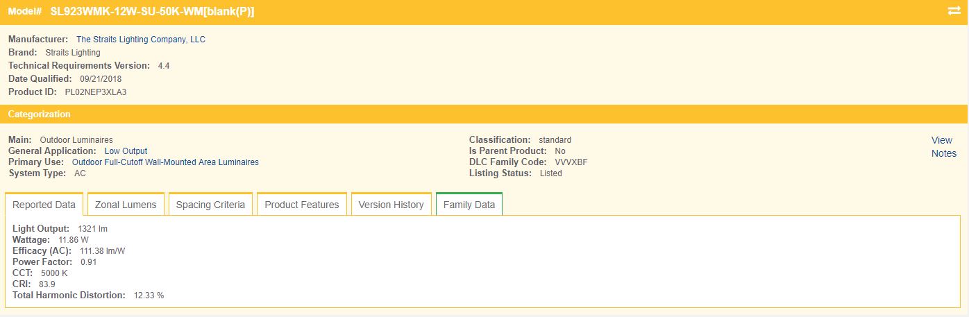Select DLC Family Code VVVXBF
Image resolution: width=969 pixels, height=317 pixels.
[x=571, y=162]
